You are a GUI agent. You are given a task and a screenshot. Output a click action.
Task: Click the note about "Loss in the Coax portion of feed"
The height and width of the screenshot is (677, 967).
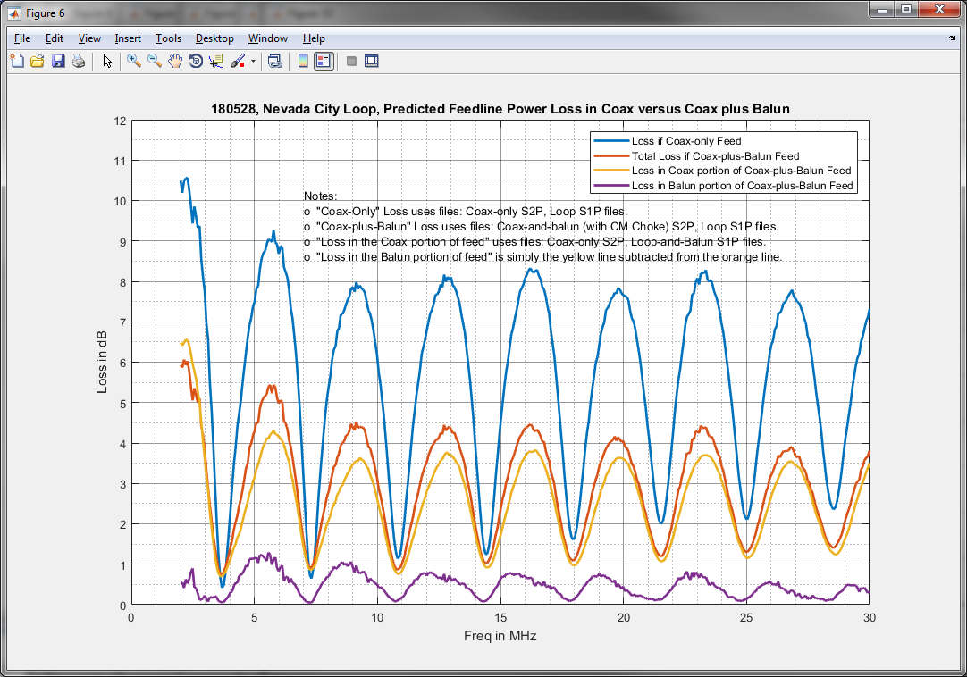tap(534, 242)
